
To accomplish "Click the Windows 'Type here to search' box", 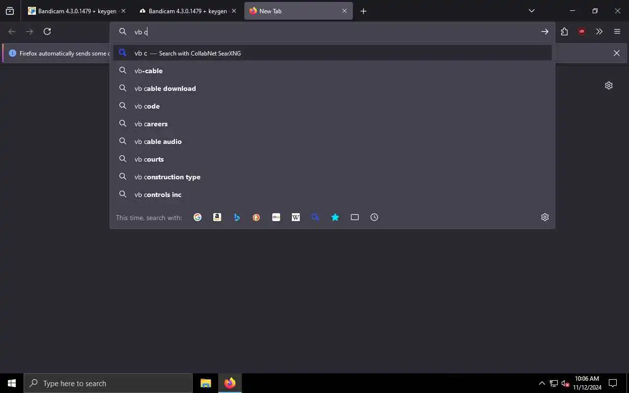I will (x=108, y=383).
